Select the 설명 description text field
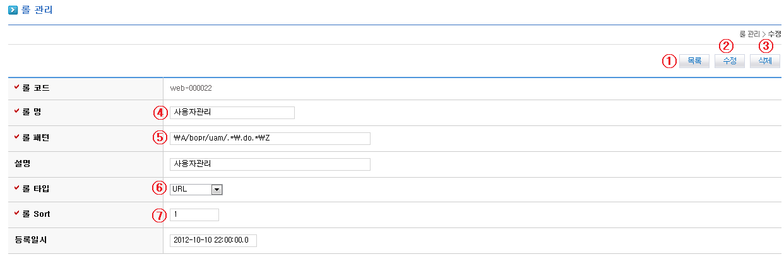 tap(270, 164)
